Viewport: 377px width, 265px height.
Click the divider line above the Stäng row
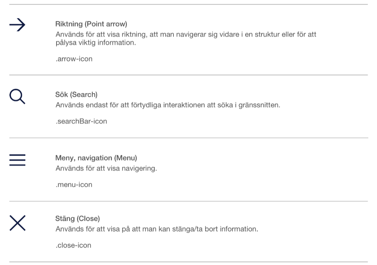[x=188, y=201]
